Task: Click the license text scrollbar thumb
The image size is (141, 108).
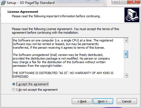Action: coord(126,54)
